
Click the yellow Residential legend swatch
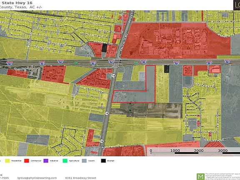(7, 161)
